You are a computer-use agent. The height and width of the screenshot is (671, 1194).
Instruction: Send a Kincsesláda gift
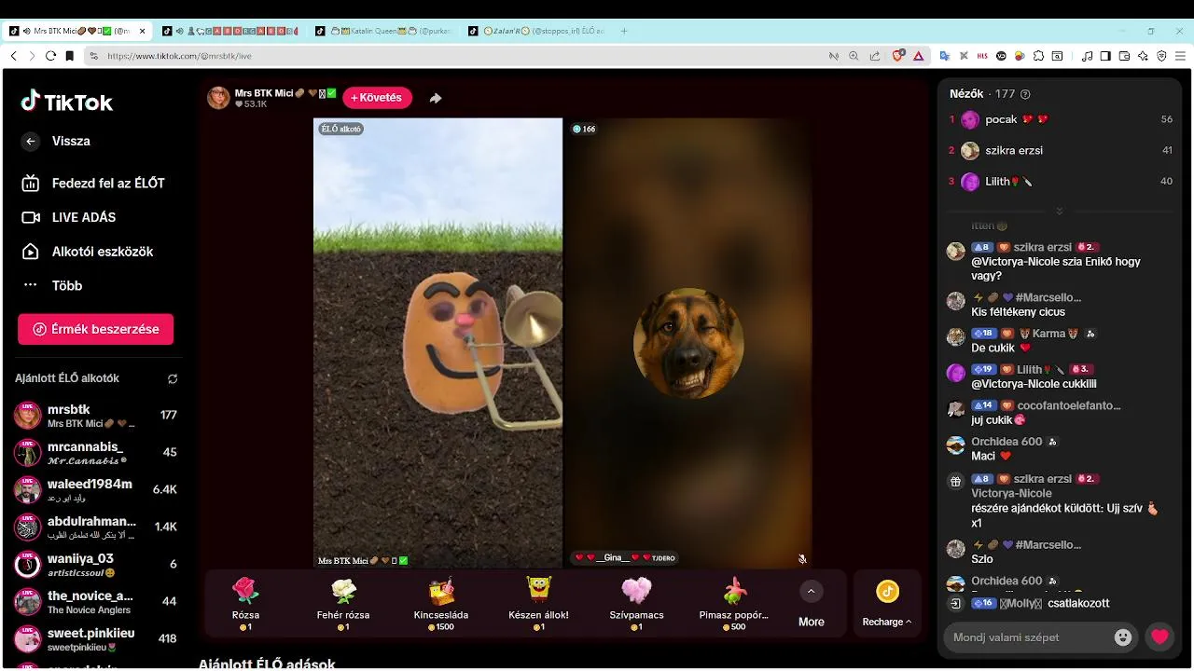(441, 603)
